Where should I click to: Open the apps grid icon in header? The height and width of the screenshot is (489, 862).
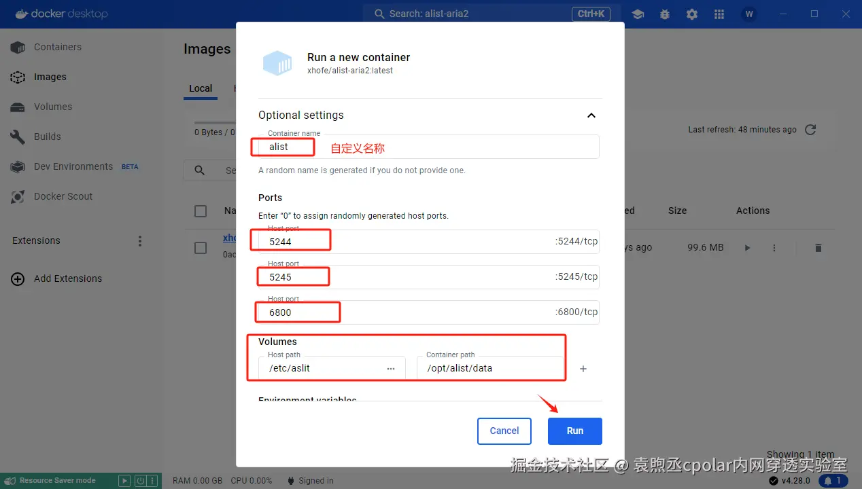719,14
